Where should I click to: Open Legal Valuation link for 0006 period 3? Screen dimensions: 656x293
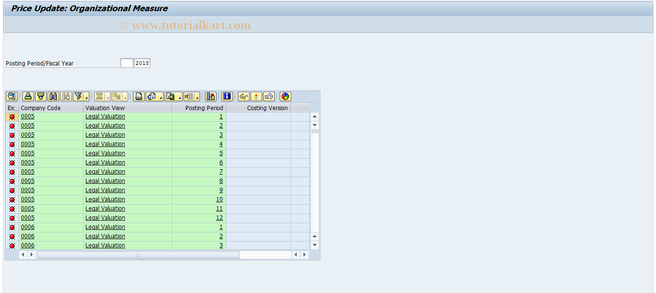[x=105, y=245]
